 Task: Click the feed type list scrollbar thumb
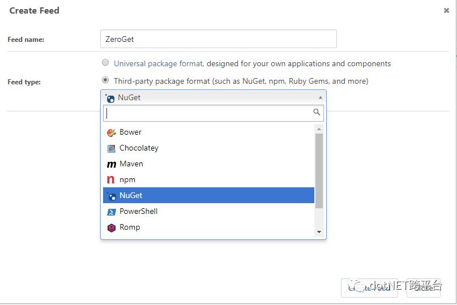pyautogui.click(x=319, y=171)
